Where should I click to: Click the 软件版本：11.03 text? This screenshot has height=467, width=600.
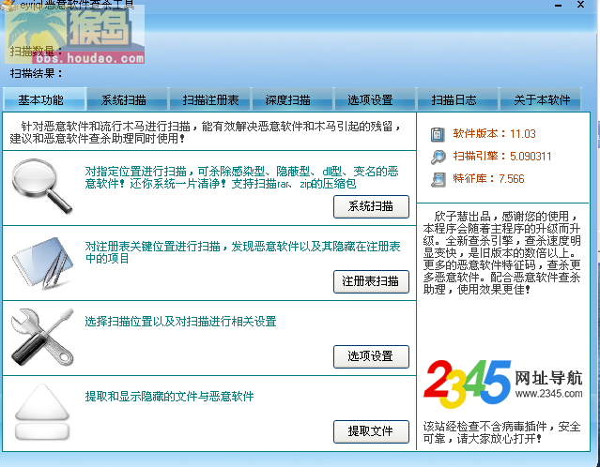click(494, 134)
